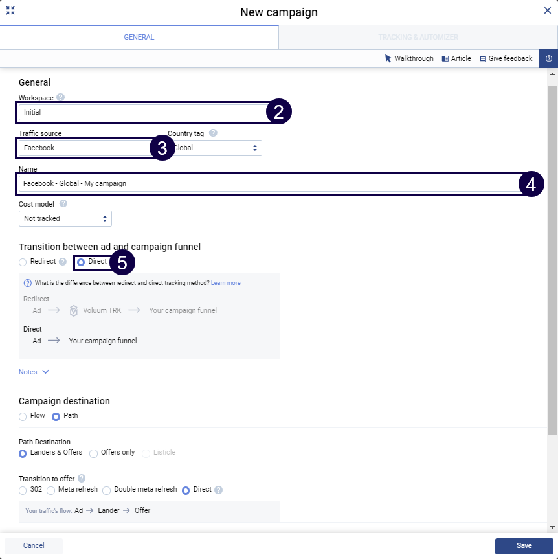The height and width of the screenshot is (559, 558).
Task: Select Meta refresh transition option
Action: (x=51, y=490)
